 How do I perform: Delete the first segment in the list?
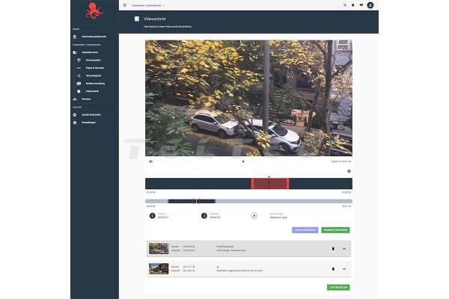333,248
